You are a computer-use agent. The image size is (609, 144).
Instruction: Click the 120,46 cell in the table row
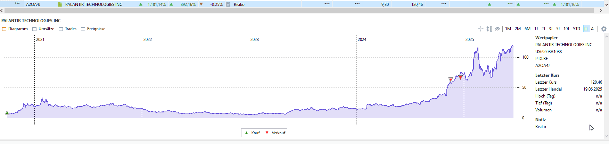[x=417, y=5]
